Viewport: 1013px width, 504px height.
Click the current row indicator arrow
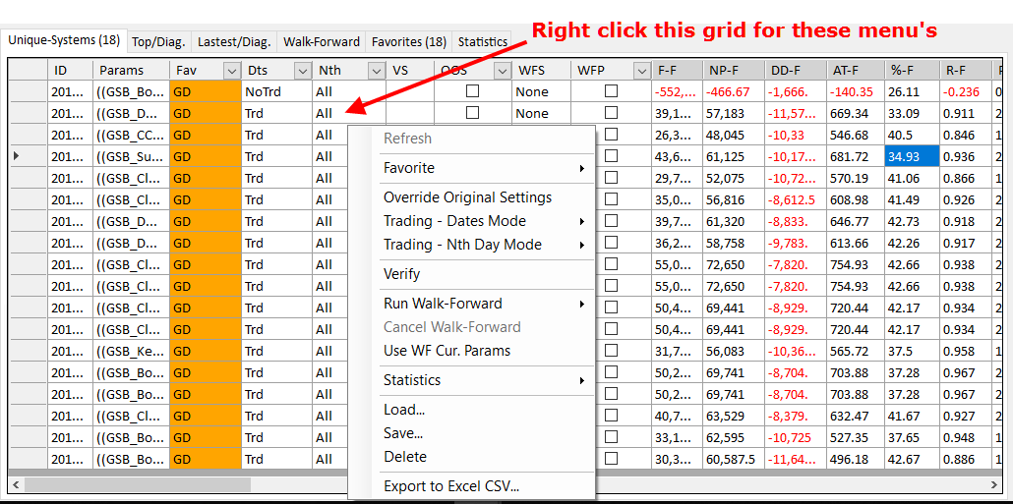point(16,156)
